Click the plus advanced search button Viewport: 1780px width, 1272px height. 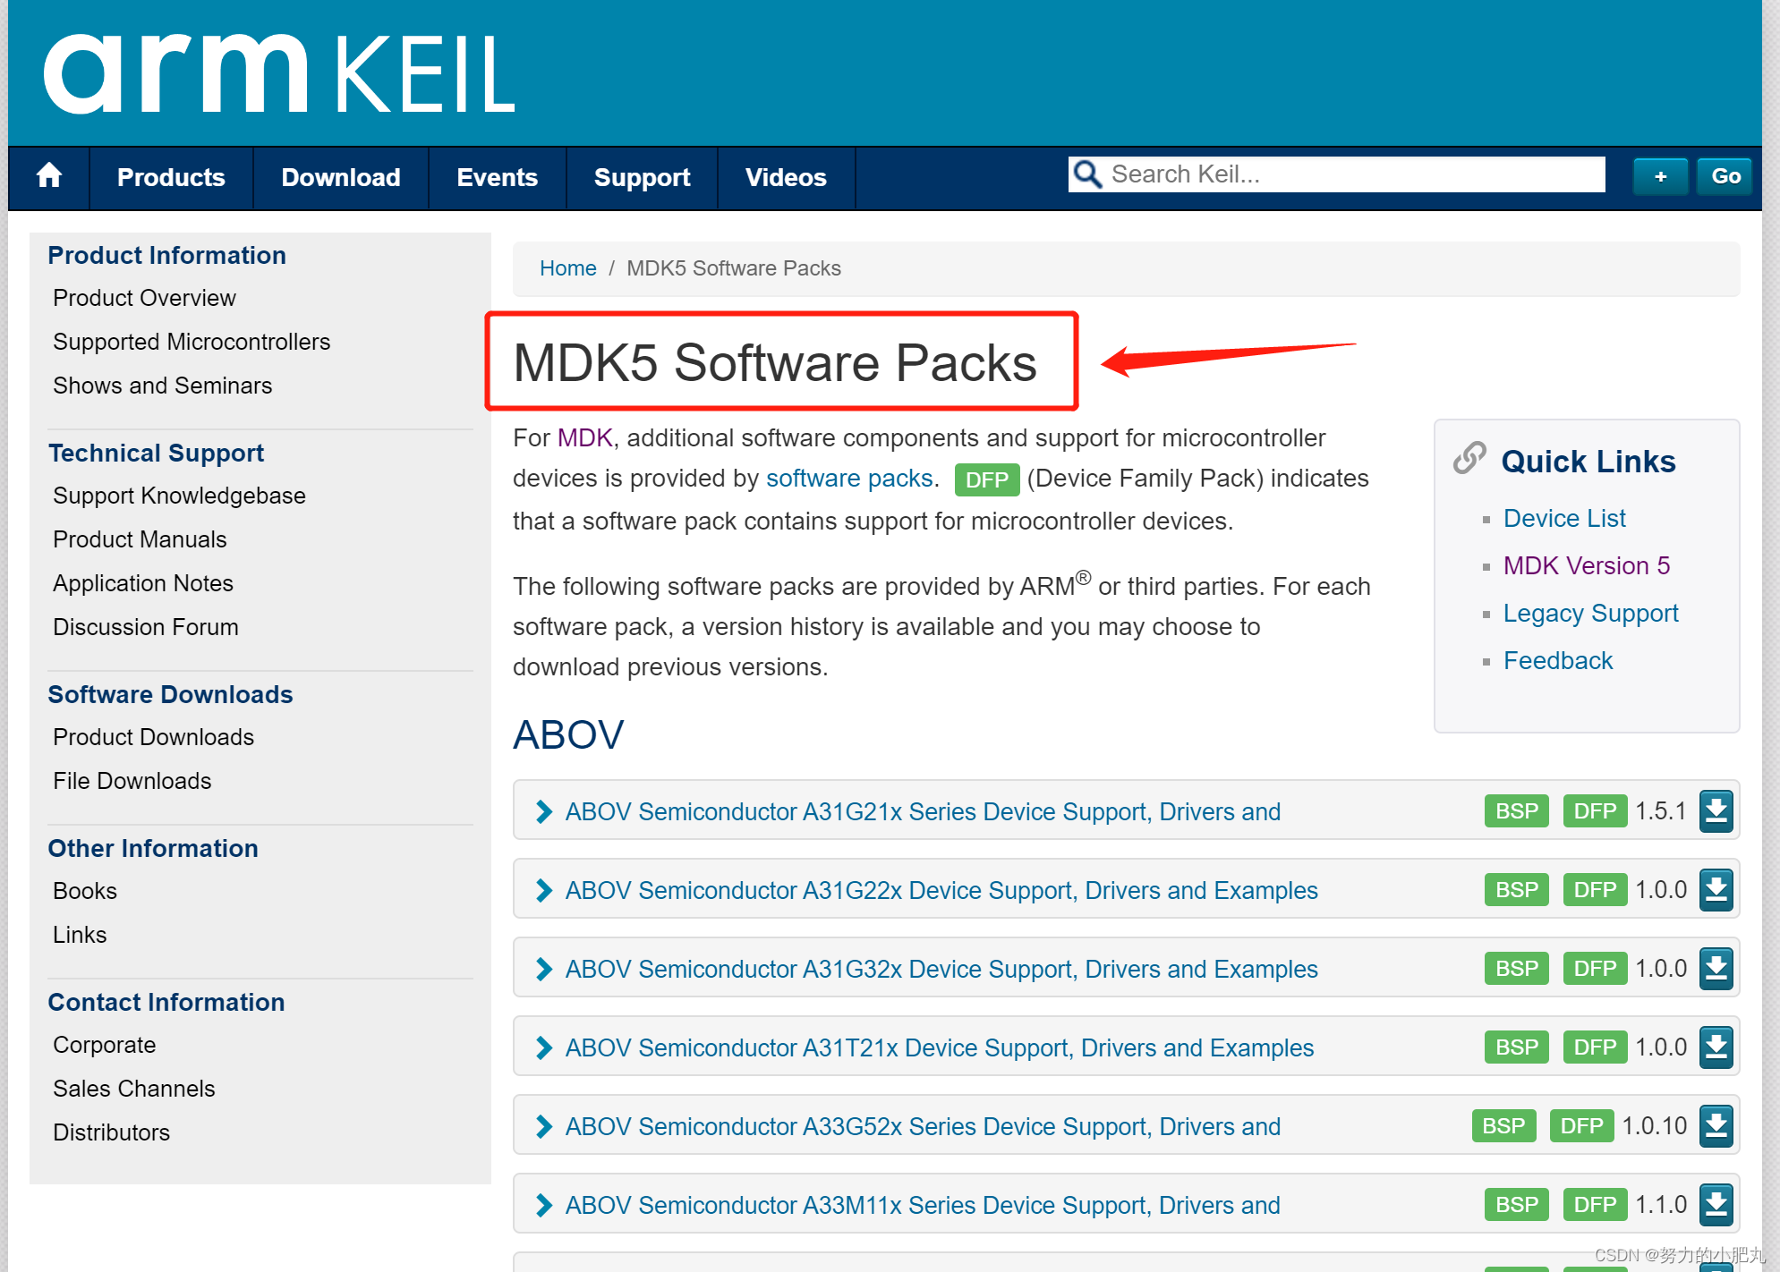tap(1660, 176)
